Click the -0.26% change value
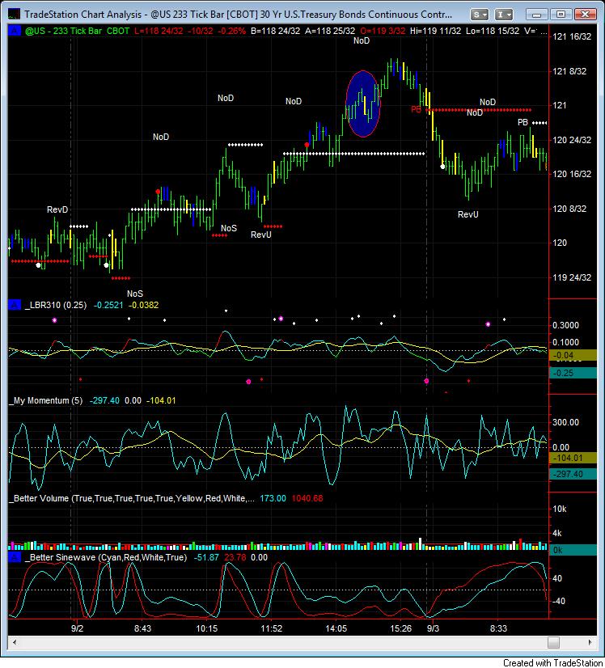This screenshot has height=668, width=605. tap(232, 31)
